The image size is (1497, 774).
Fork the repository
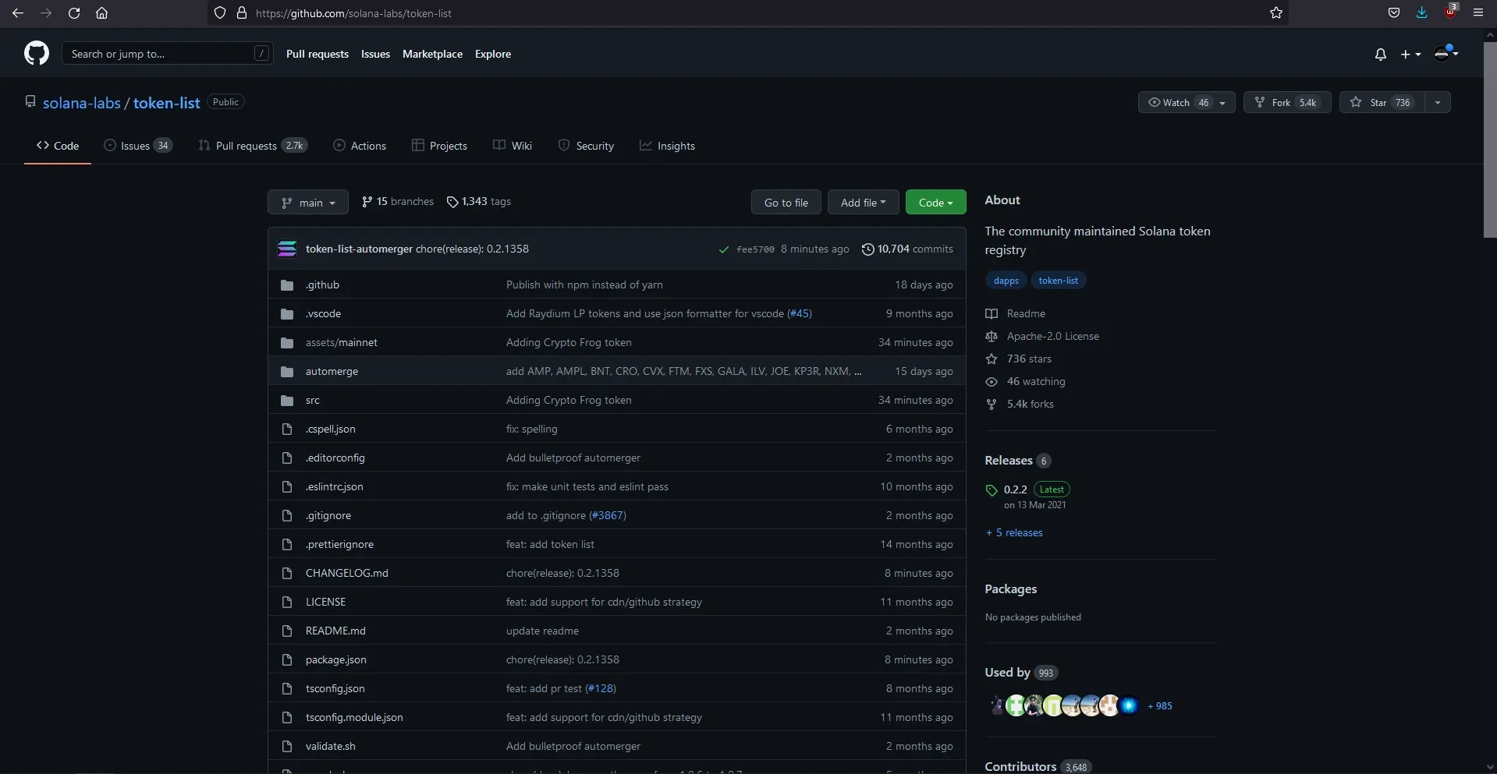point(1287,102)
